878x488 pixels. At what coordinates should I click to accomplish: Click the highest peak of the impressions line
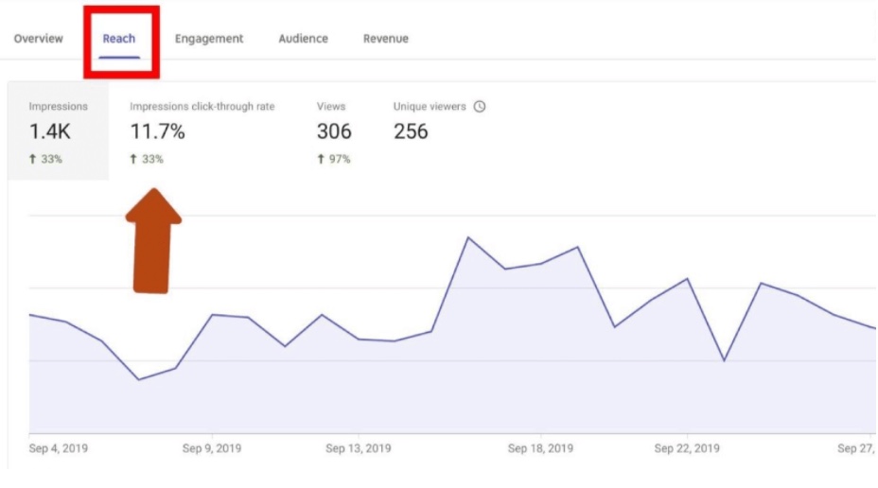coord(468,237)
